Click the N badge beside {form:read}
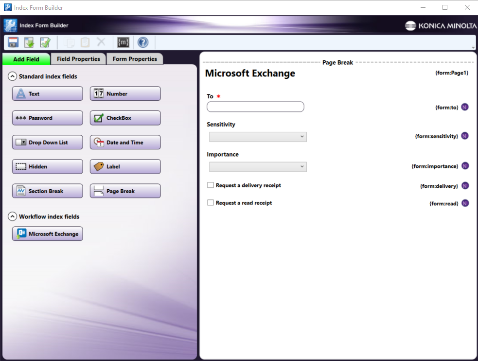The width and height of the screenshot is (478, 361). [x=465, y=203]
